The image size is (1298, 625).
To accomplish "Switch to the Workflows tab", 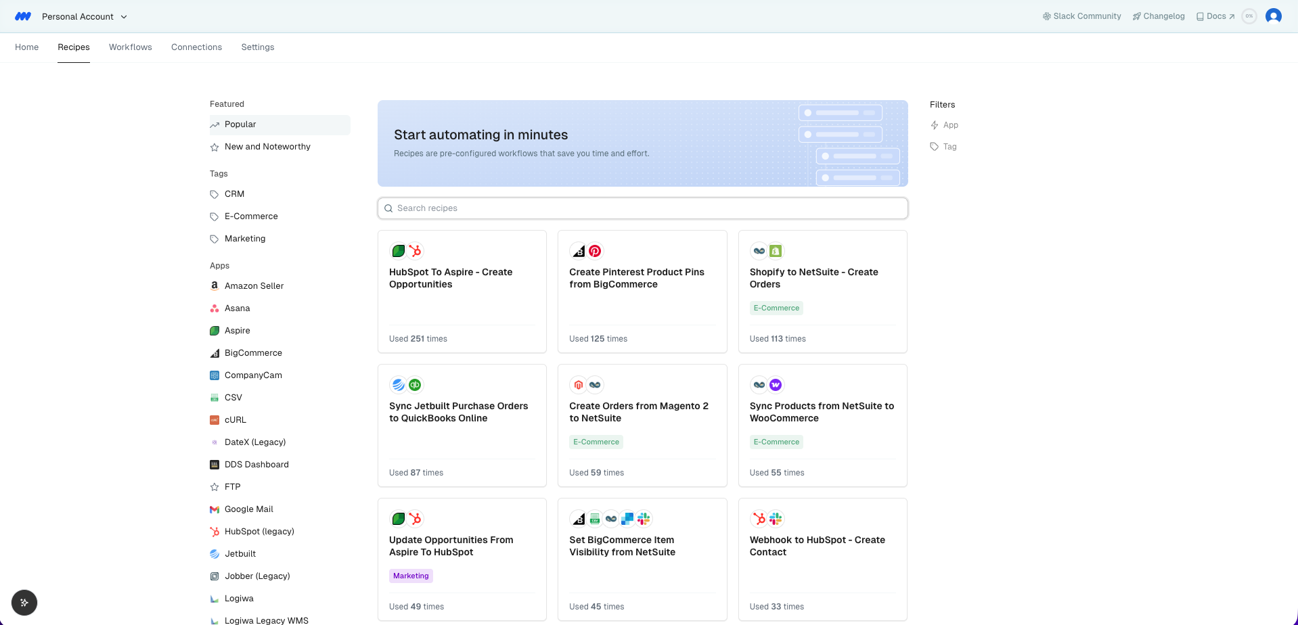I will point(131,47).
